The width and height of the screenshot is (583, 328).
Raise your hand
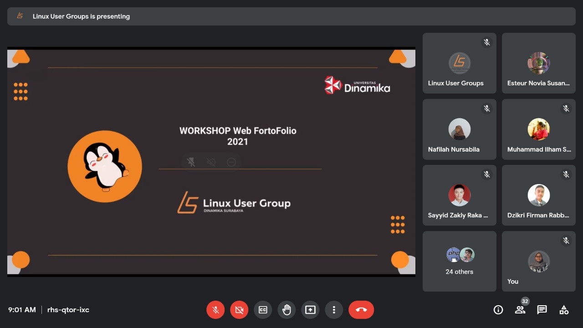click(x=286, y=310)
